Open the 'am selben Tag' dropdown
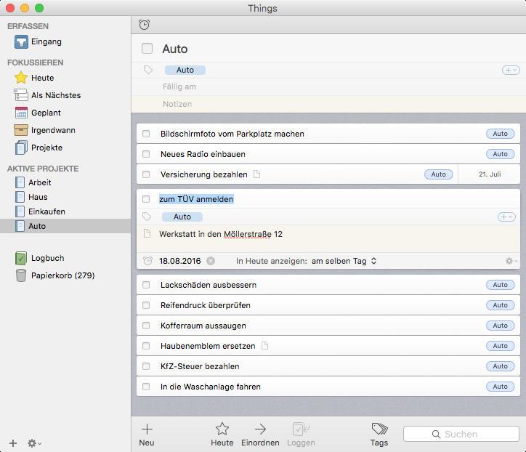The height and width of the screenshot is (452, 526). 344,261
